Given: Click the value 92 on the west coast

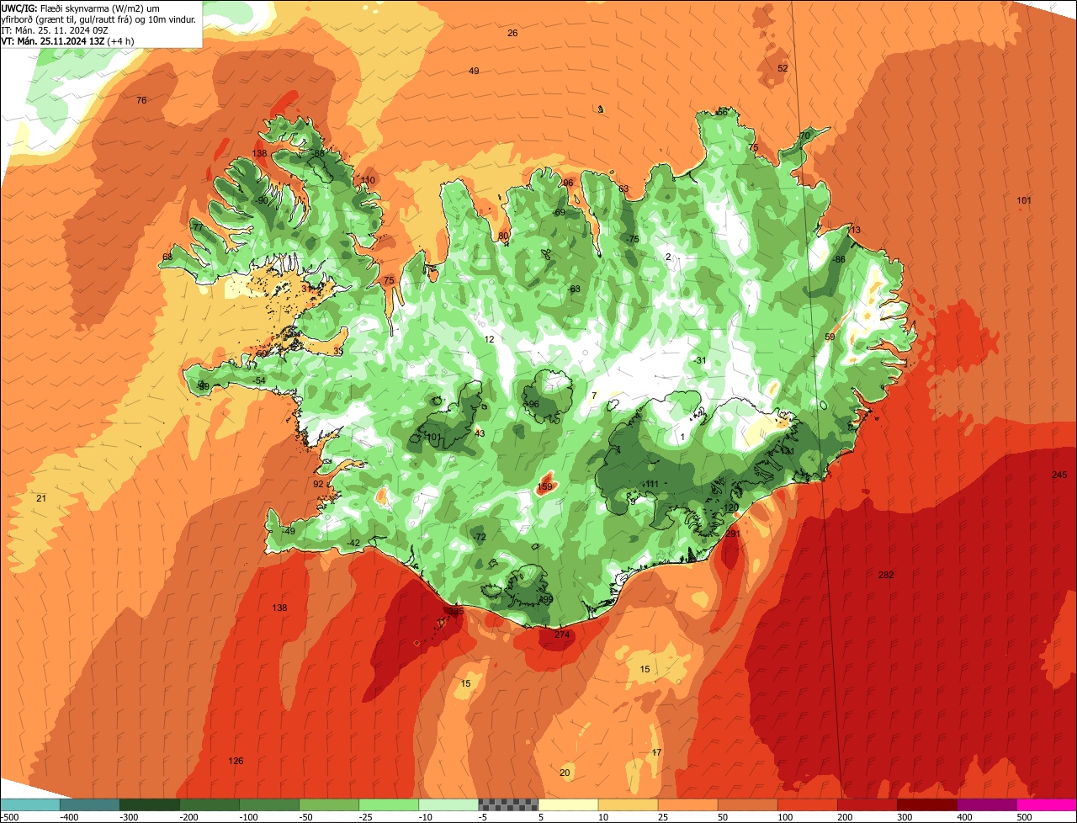Looking at the screenshot, I should [x=318, y=484].
